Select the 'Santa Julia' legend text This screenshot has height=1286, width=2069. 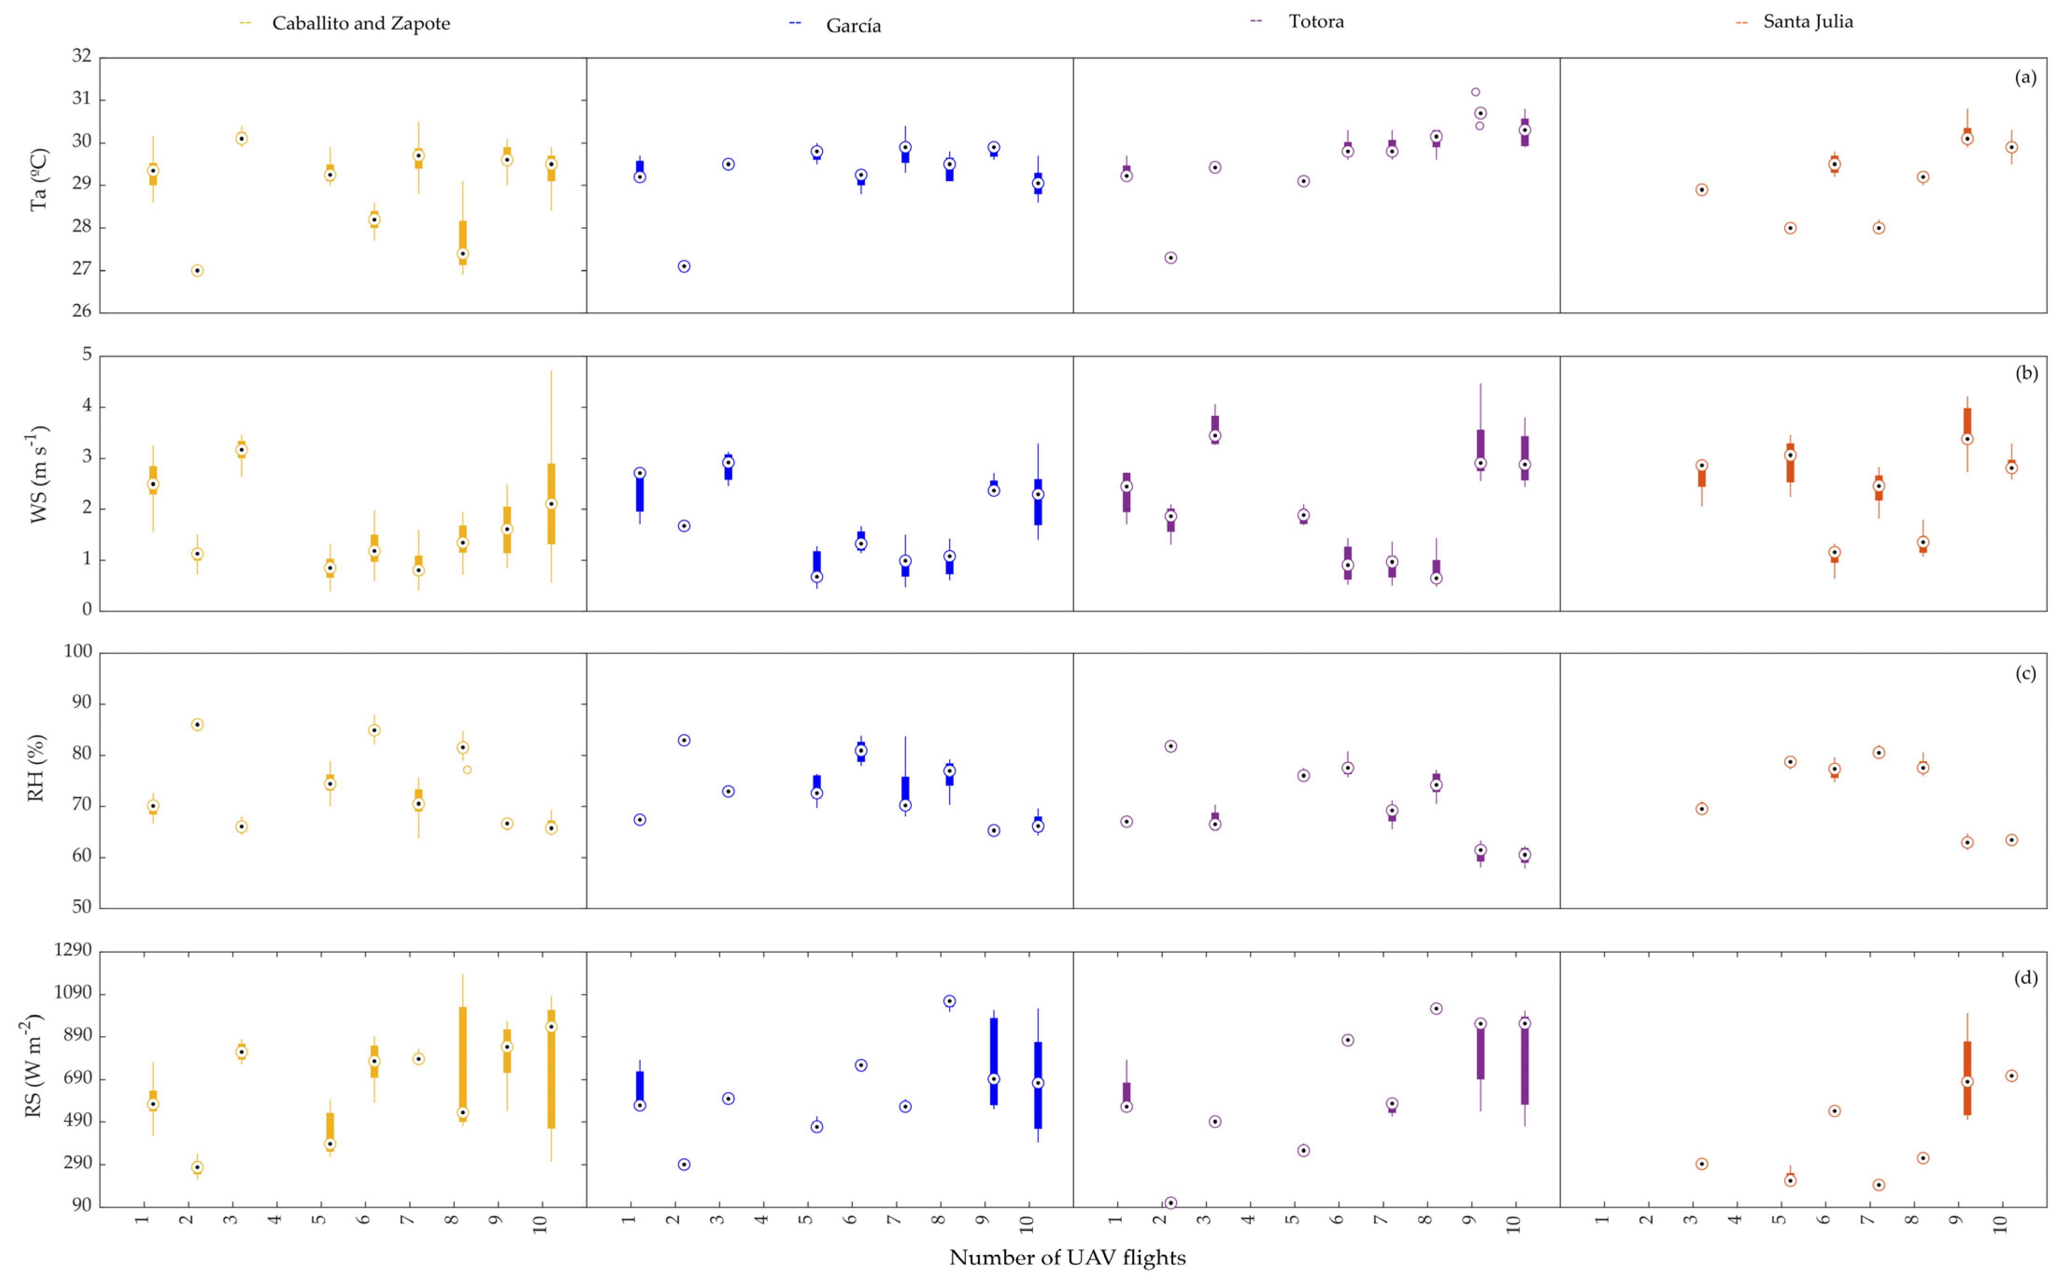[x=1808, y=21]
